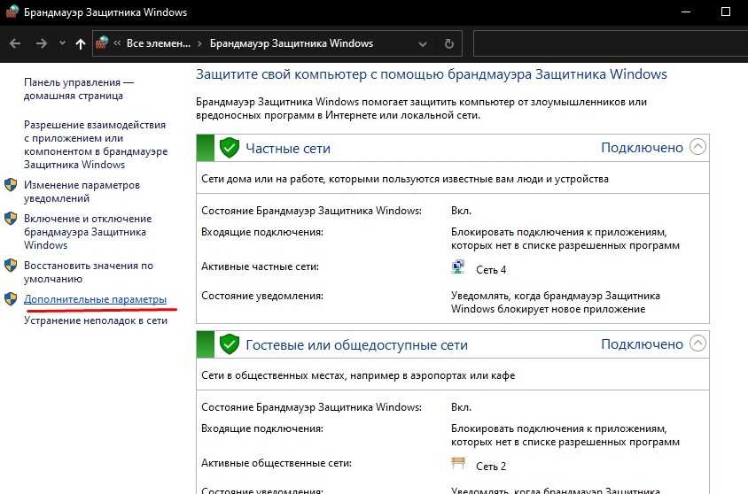
Task: Open Устранение неполадок в сети
Action: point(96,320)
